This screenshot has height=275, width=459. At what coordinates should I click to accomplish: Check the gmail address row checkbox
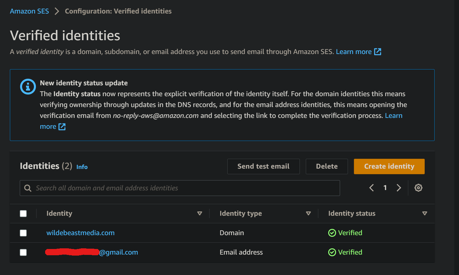coord(23,252)
